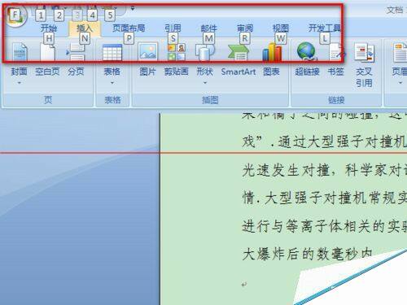
Task: Click Quick Access item with keytip 1
Action: pos(41,15)
